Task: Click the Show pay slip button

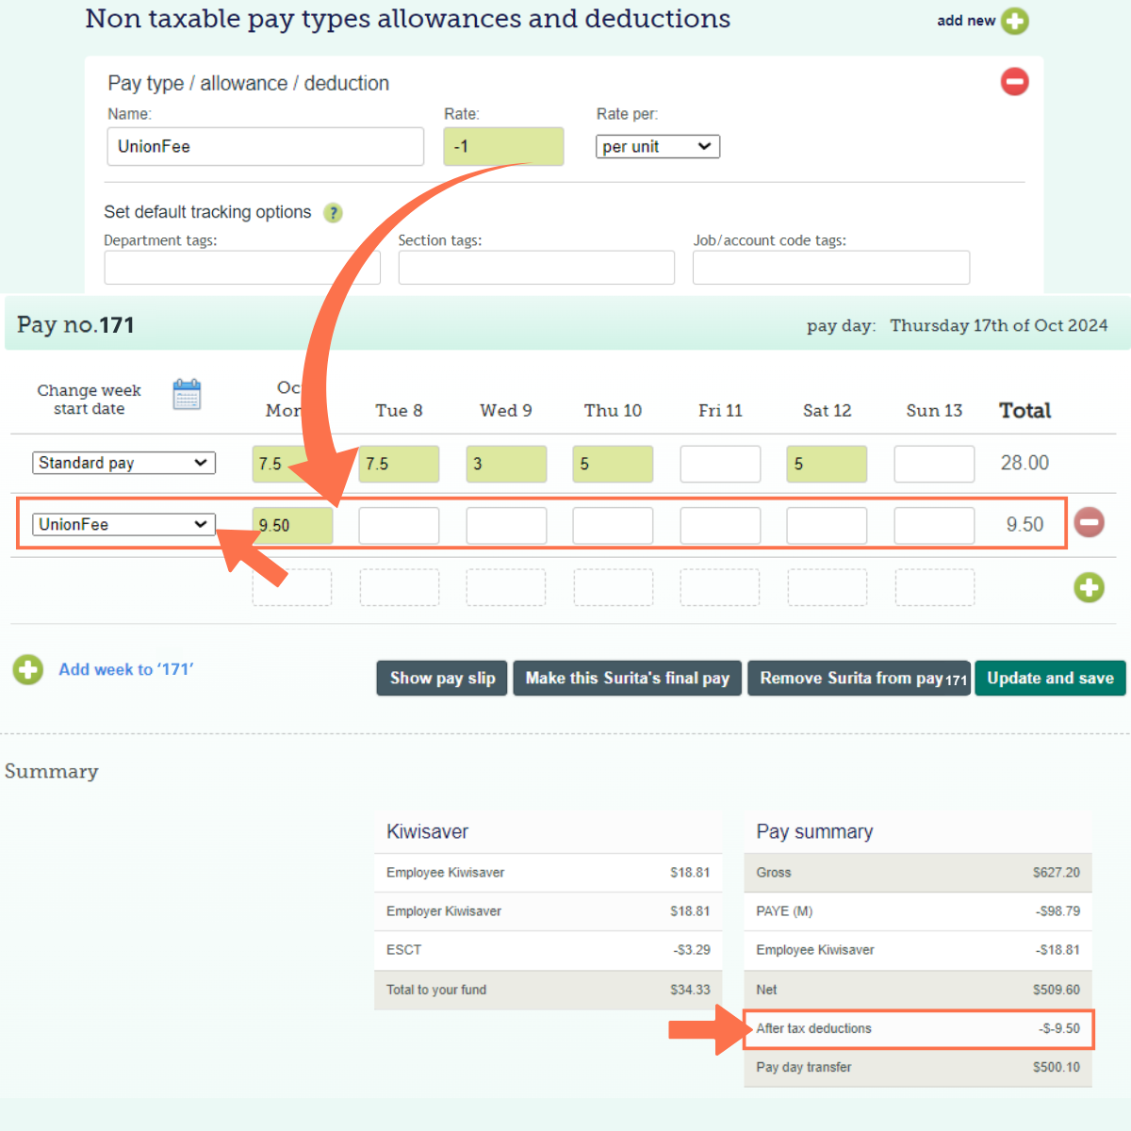Action: 441,678
